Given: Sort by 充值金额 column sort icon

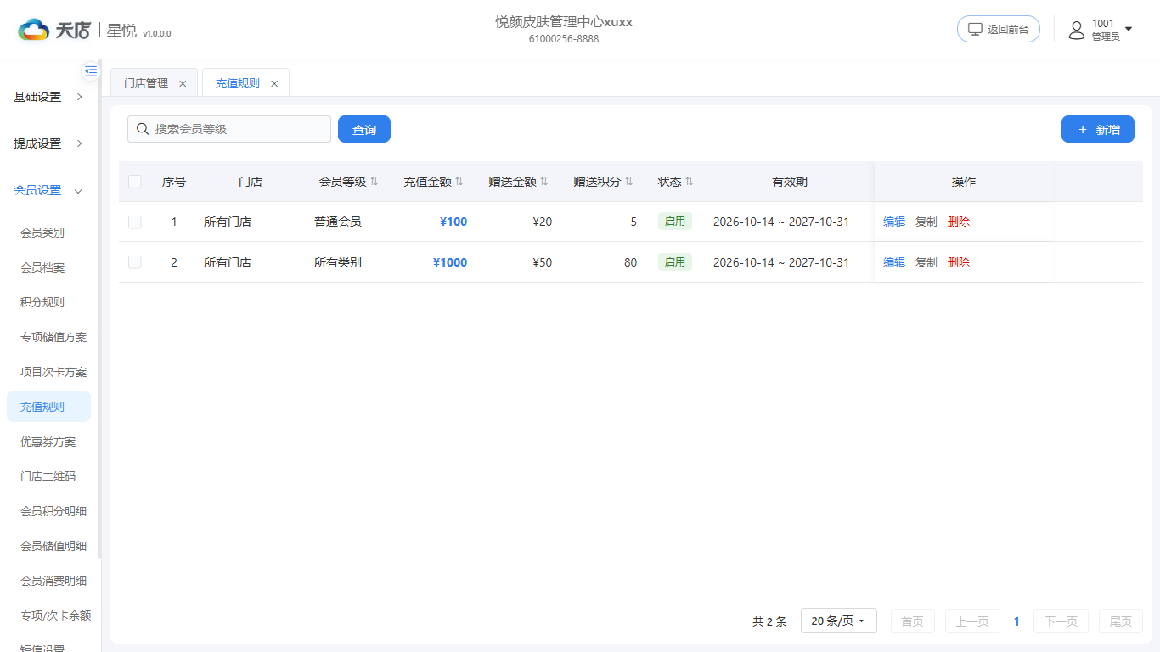Looking at the screenshot, I should pos(459,182).
